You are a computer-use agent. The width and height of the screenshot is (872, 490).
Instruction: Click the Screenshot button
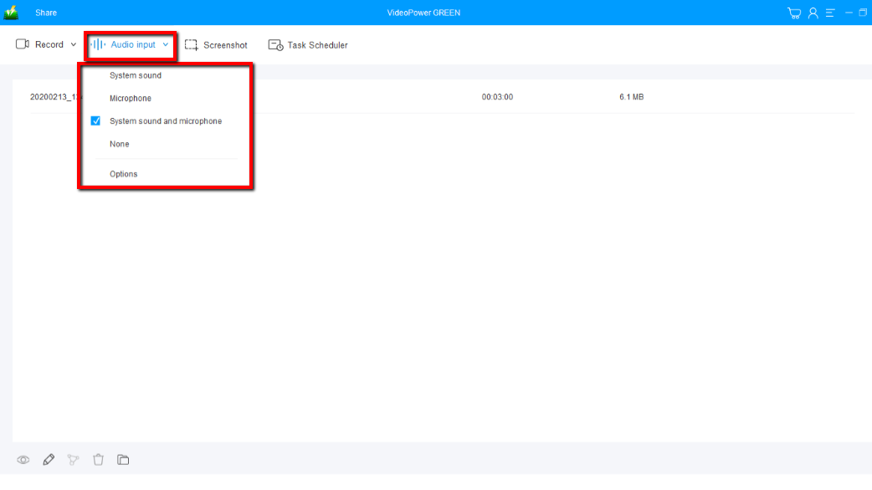[216, 45]
